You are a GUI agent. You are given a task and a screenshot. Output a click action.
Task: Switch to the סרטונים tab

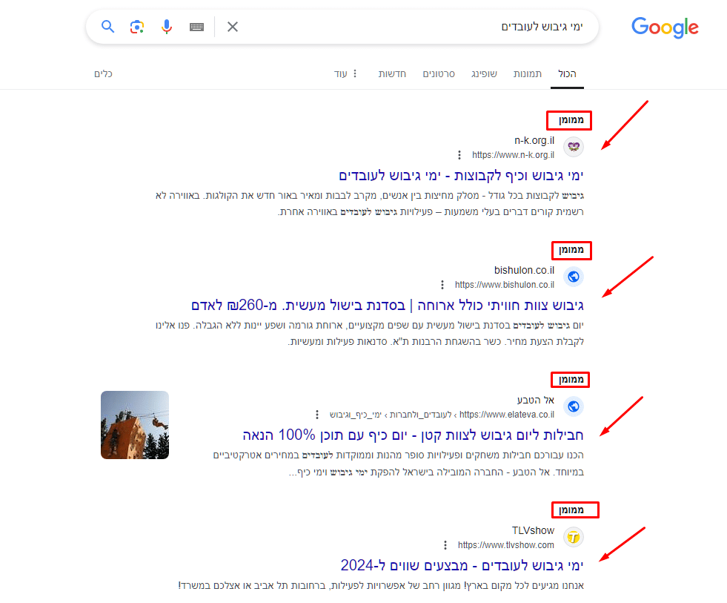(439, 74)
